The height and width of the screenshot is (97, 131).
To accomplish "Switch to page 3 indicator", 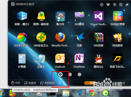I will click(x=79, y=74).
